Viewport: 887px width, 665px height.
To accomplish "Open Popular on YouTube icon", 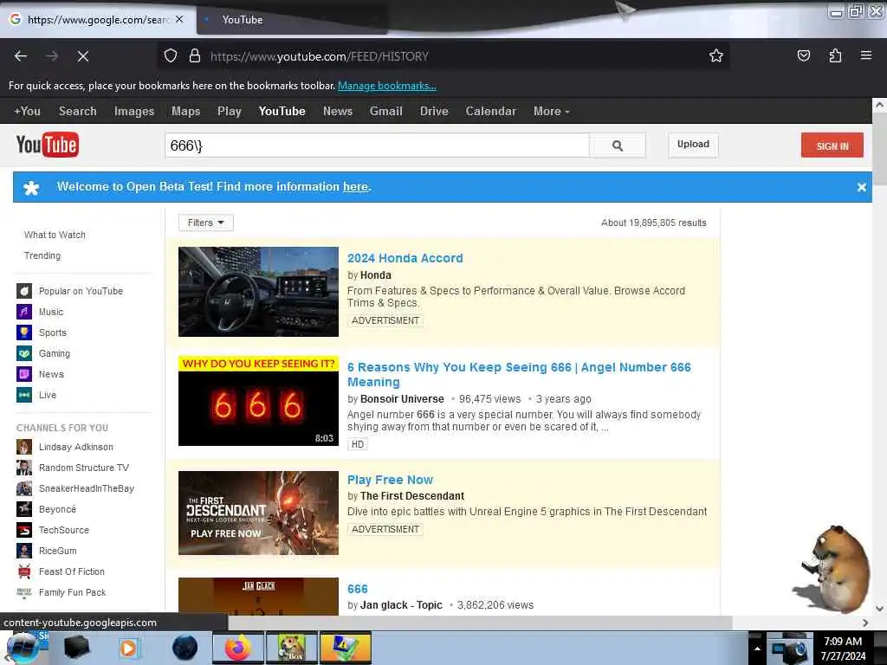I will (x=23, y=291).
